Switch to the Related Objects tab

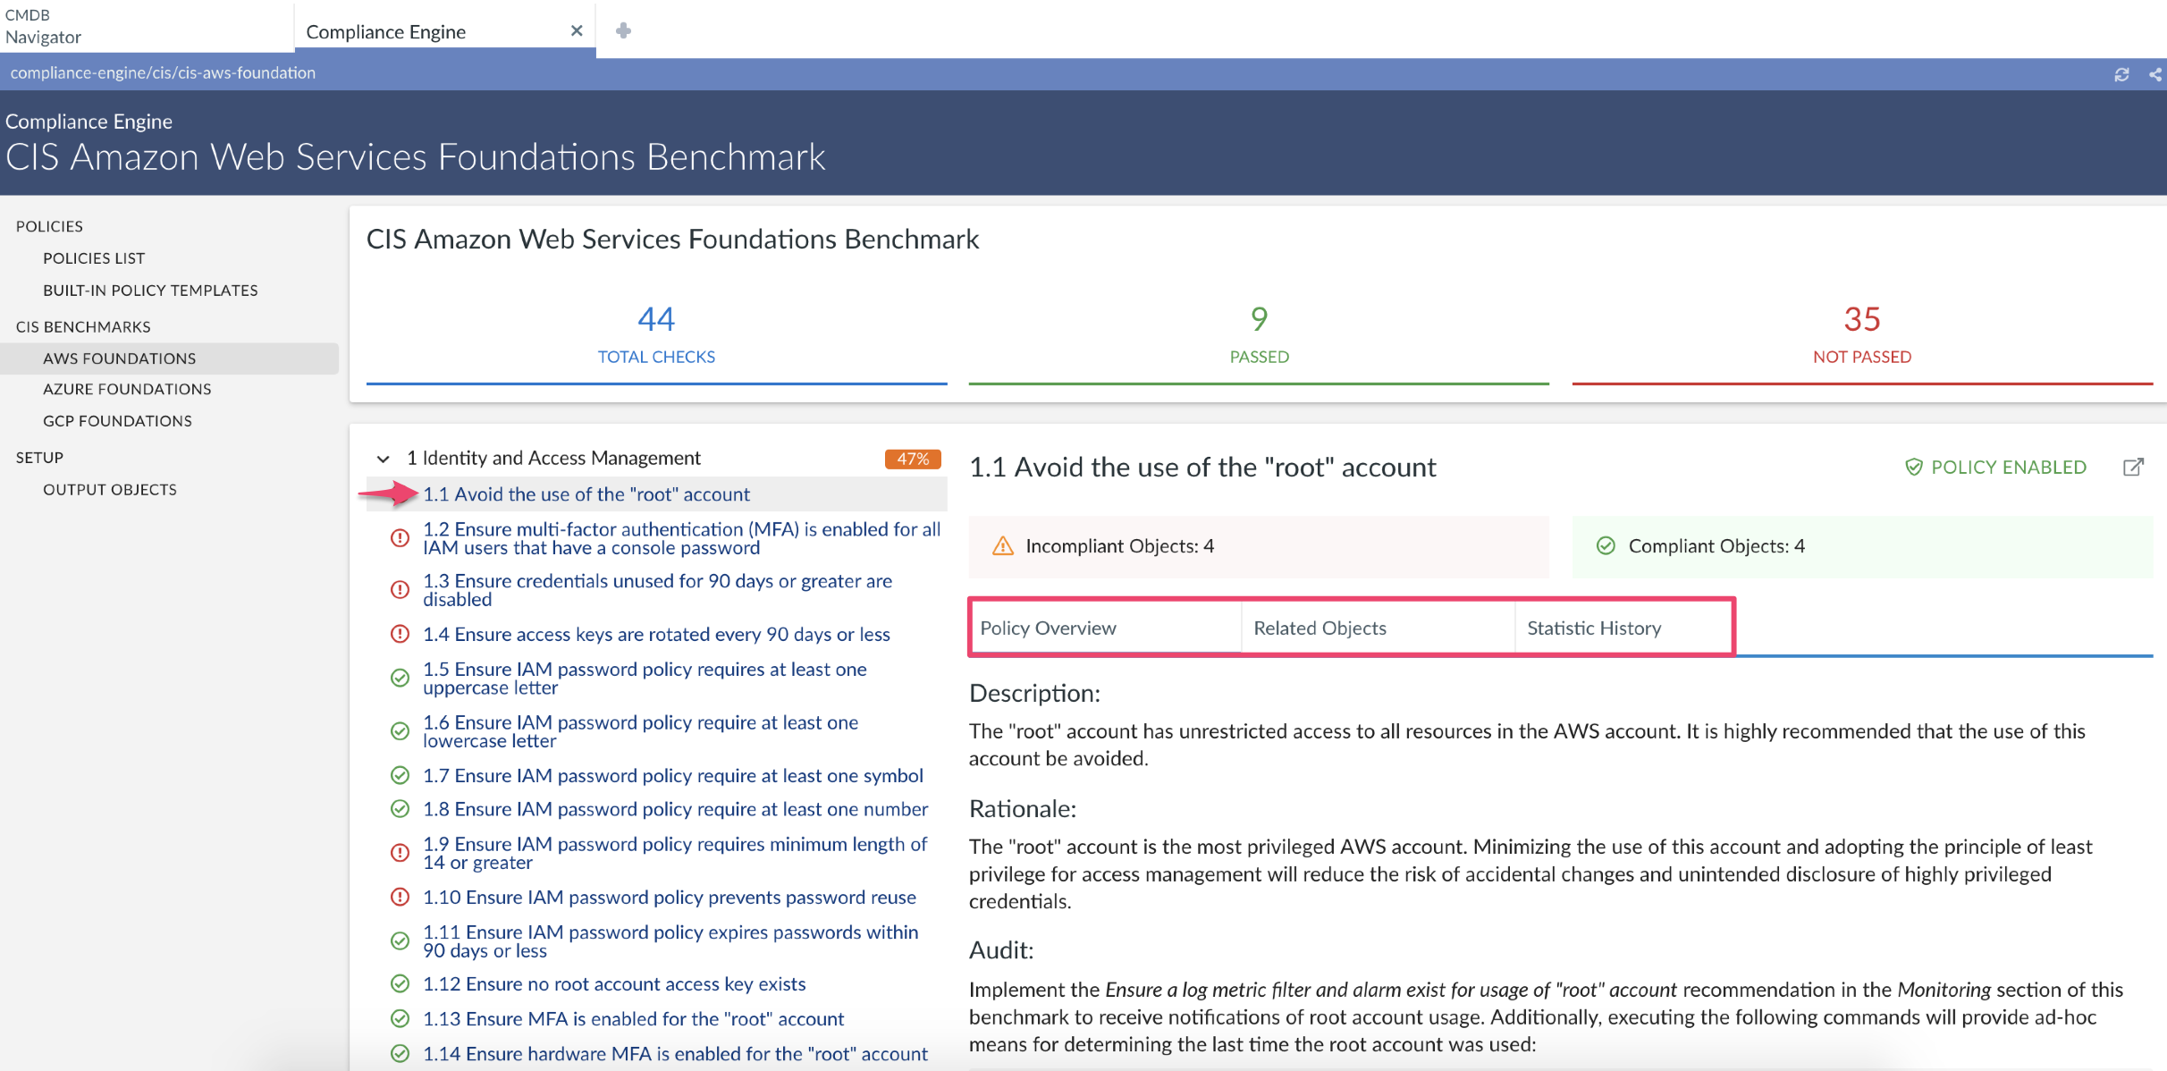point(1320,628)
